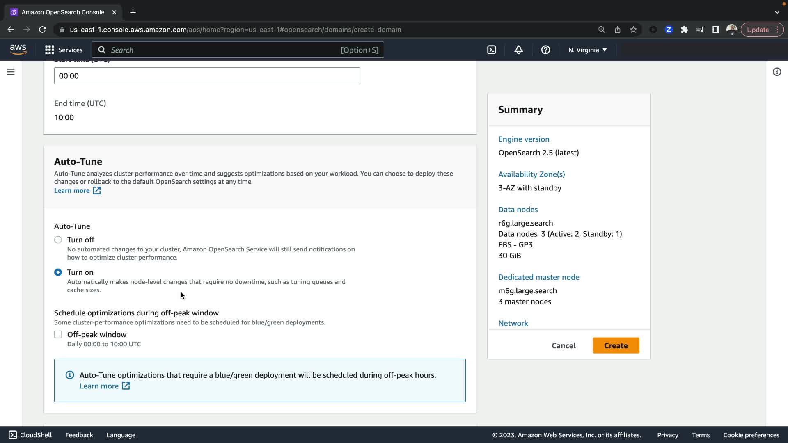Open the side navigation hamburger menu

(x=11, y=72)
